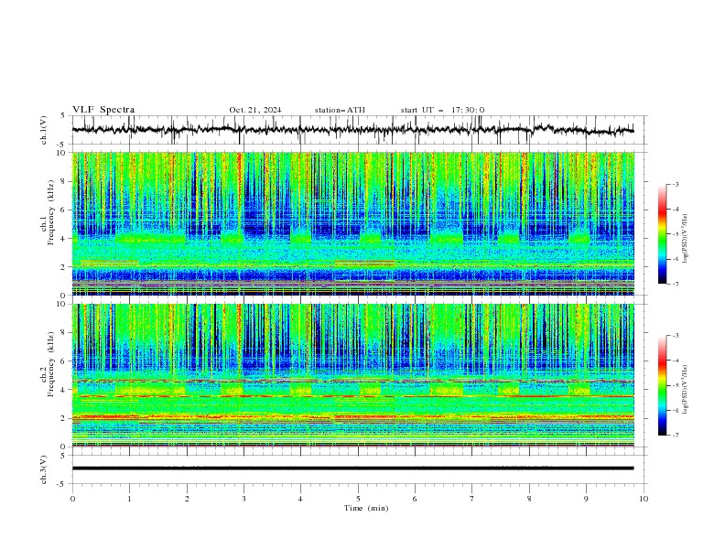725x560 pixels.
Task: Click inside the ch.2 spectrogram panel
Action: [352, 375]
